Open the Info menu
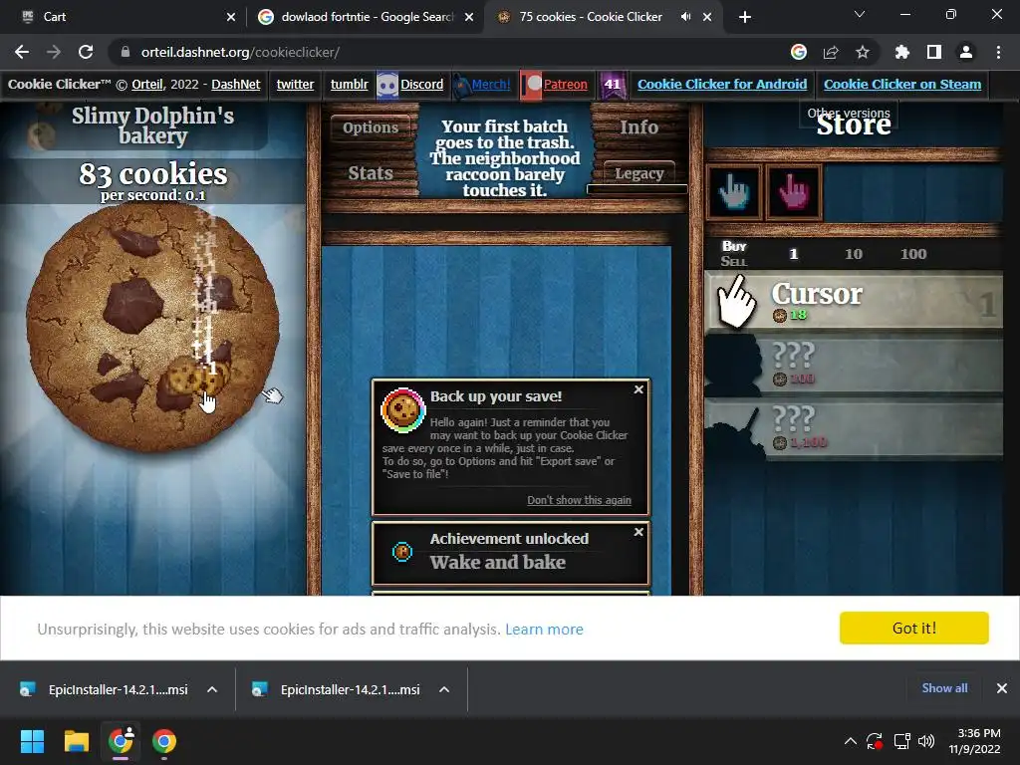 638,127
